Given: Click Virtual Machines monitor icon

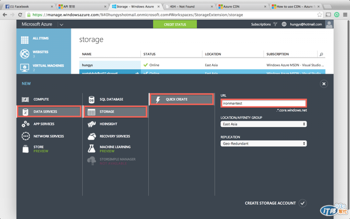Looking at the screenshot, I should (x=24, y=67).
